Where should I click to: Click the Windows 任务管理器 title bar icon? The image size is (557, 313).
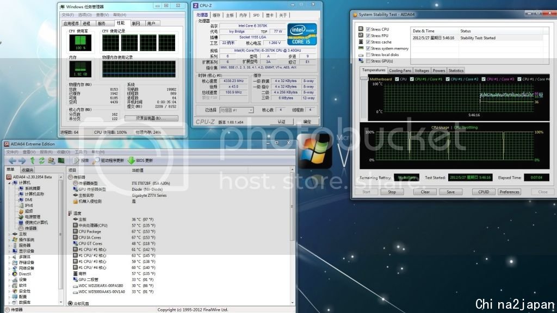pos(63,7)
